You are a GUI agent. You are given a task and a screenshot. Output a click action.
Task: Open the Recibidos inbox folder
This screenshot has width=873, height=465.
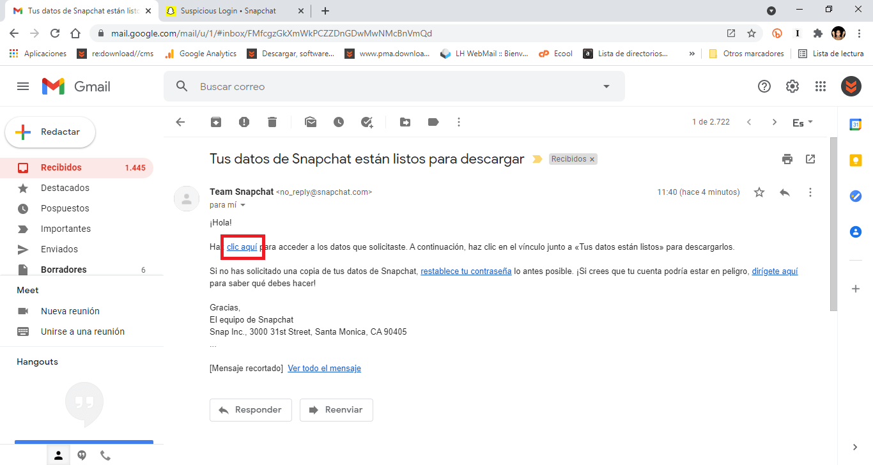click(x=77, y=167)
